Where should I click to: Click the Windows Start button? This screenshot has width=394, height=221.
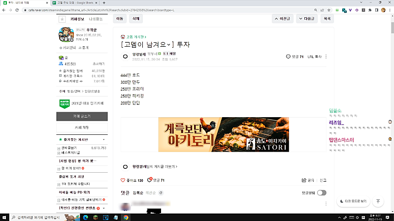click(x=4, y=217)
